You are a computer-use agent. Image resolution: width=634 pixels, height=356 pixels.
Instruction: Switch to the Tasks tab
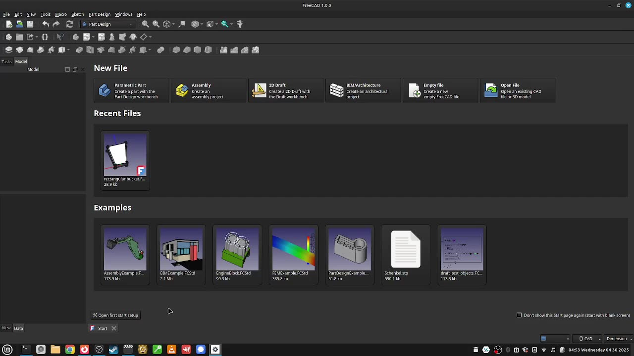[x=6, y=62]
